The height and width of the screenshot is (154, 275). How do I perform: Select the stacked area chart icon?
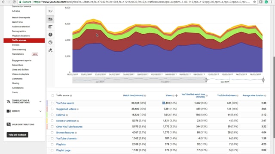click(50, 19)
